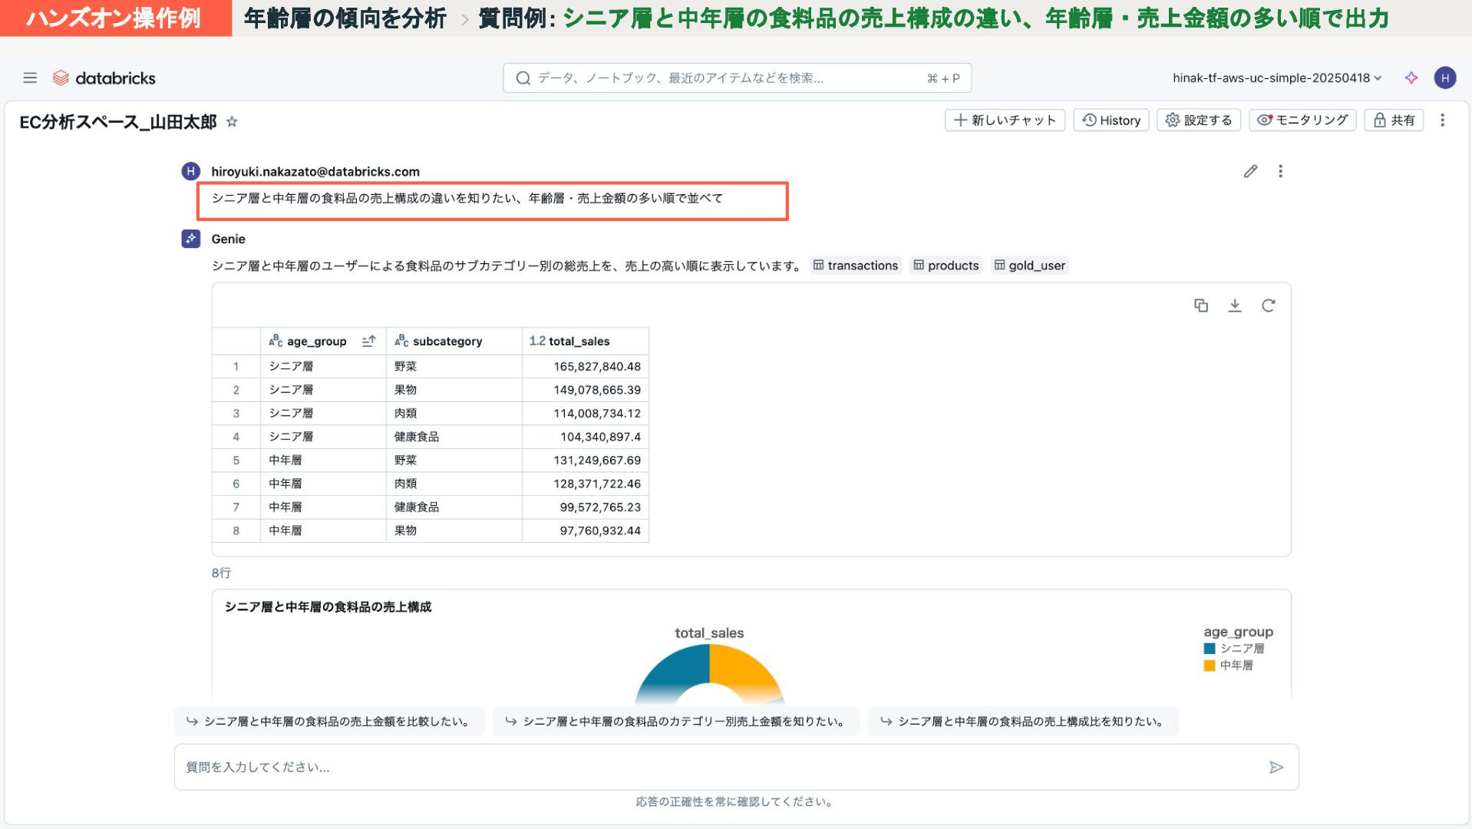Click the search box in the top bar
The height and width of the screenshot is (829, 1472).
737,78
